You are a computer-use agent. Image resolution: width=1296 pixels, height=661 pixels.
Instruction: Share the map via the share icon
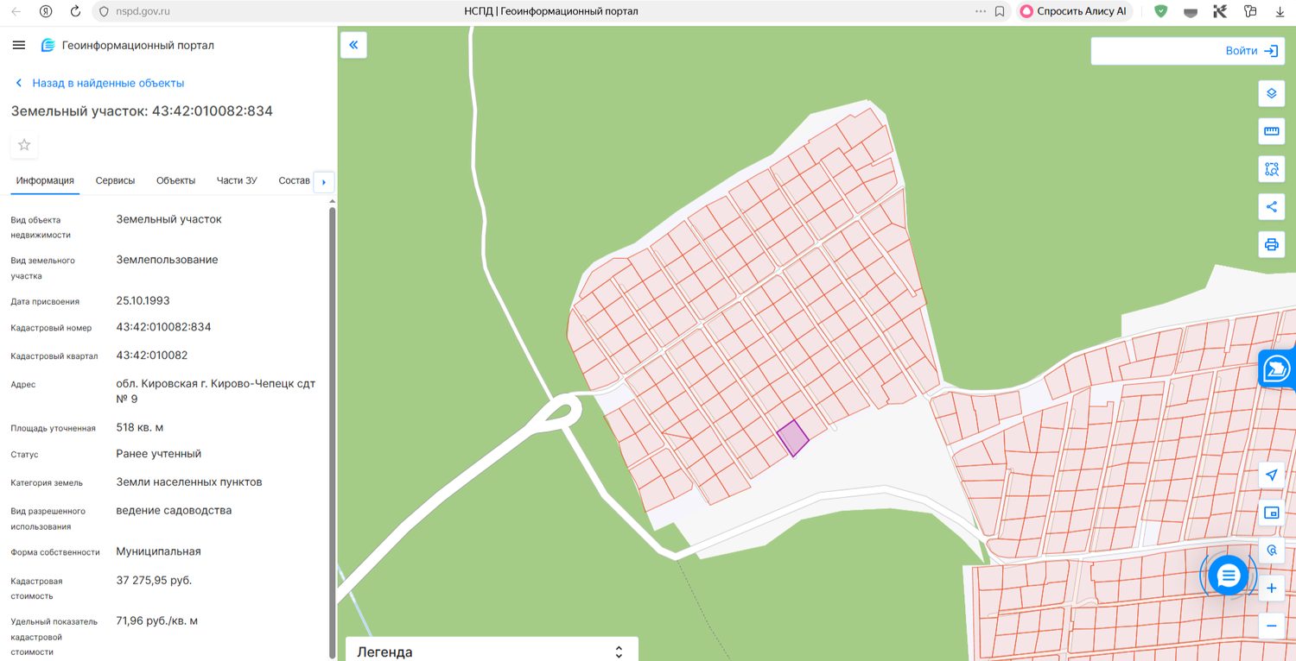click(1271, 206)
